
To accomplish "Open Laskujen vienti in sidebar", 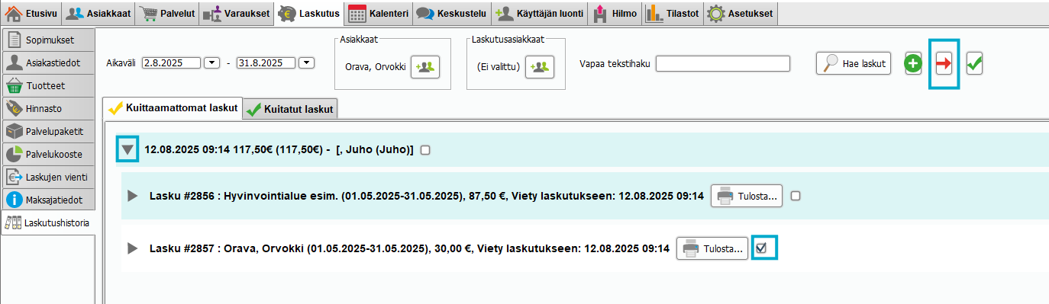I will tap(48, 177).
